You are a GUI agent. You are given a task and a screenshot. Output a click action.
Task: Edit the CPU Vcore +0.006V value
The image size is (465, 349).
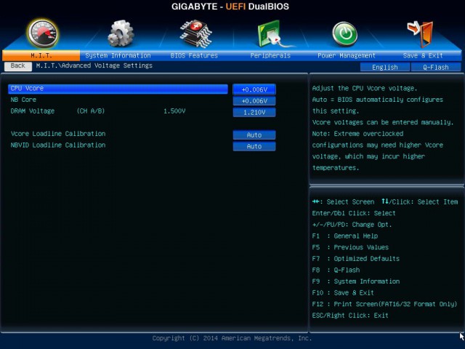point(254,89)
